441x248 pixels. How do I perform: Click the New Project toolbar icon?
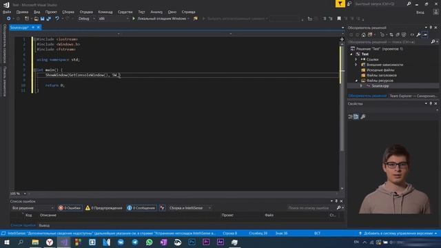(x=27, y=19)
